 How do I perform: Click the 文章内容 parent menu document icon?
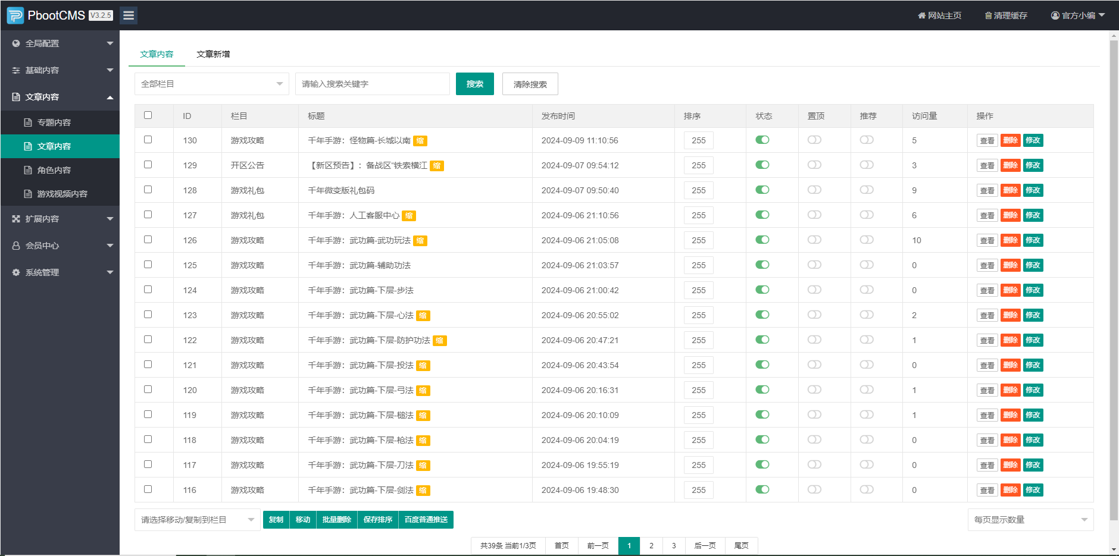[16, 97]
